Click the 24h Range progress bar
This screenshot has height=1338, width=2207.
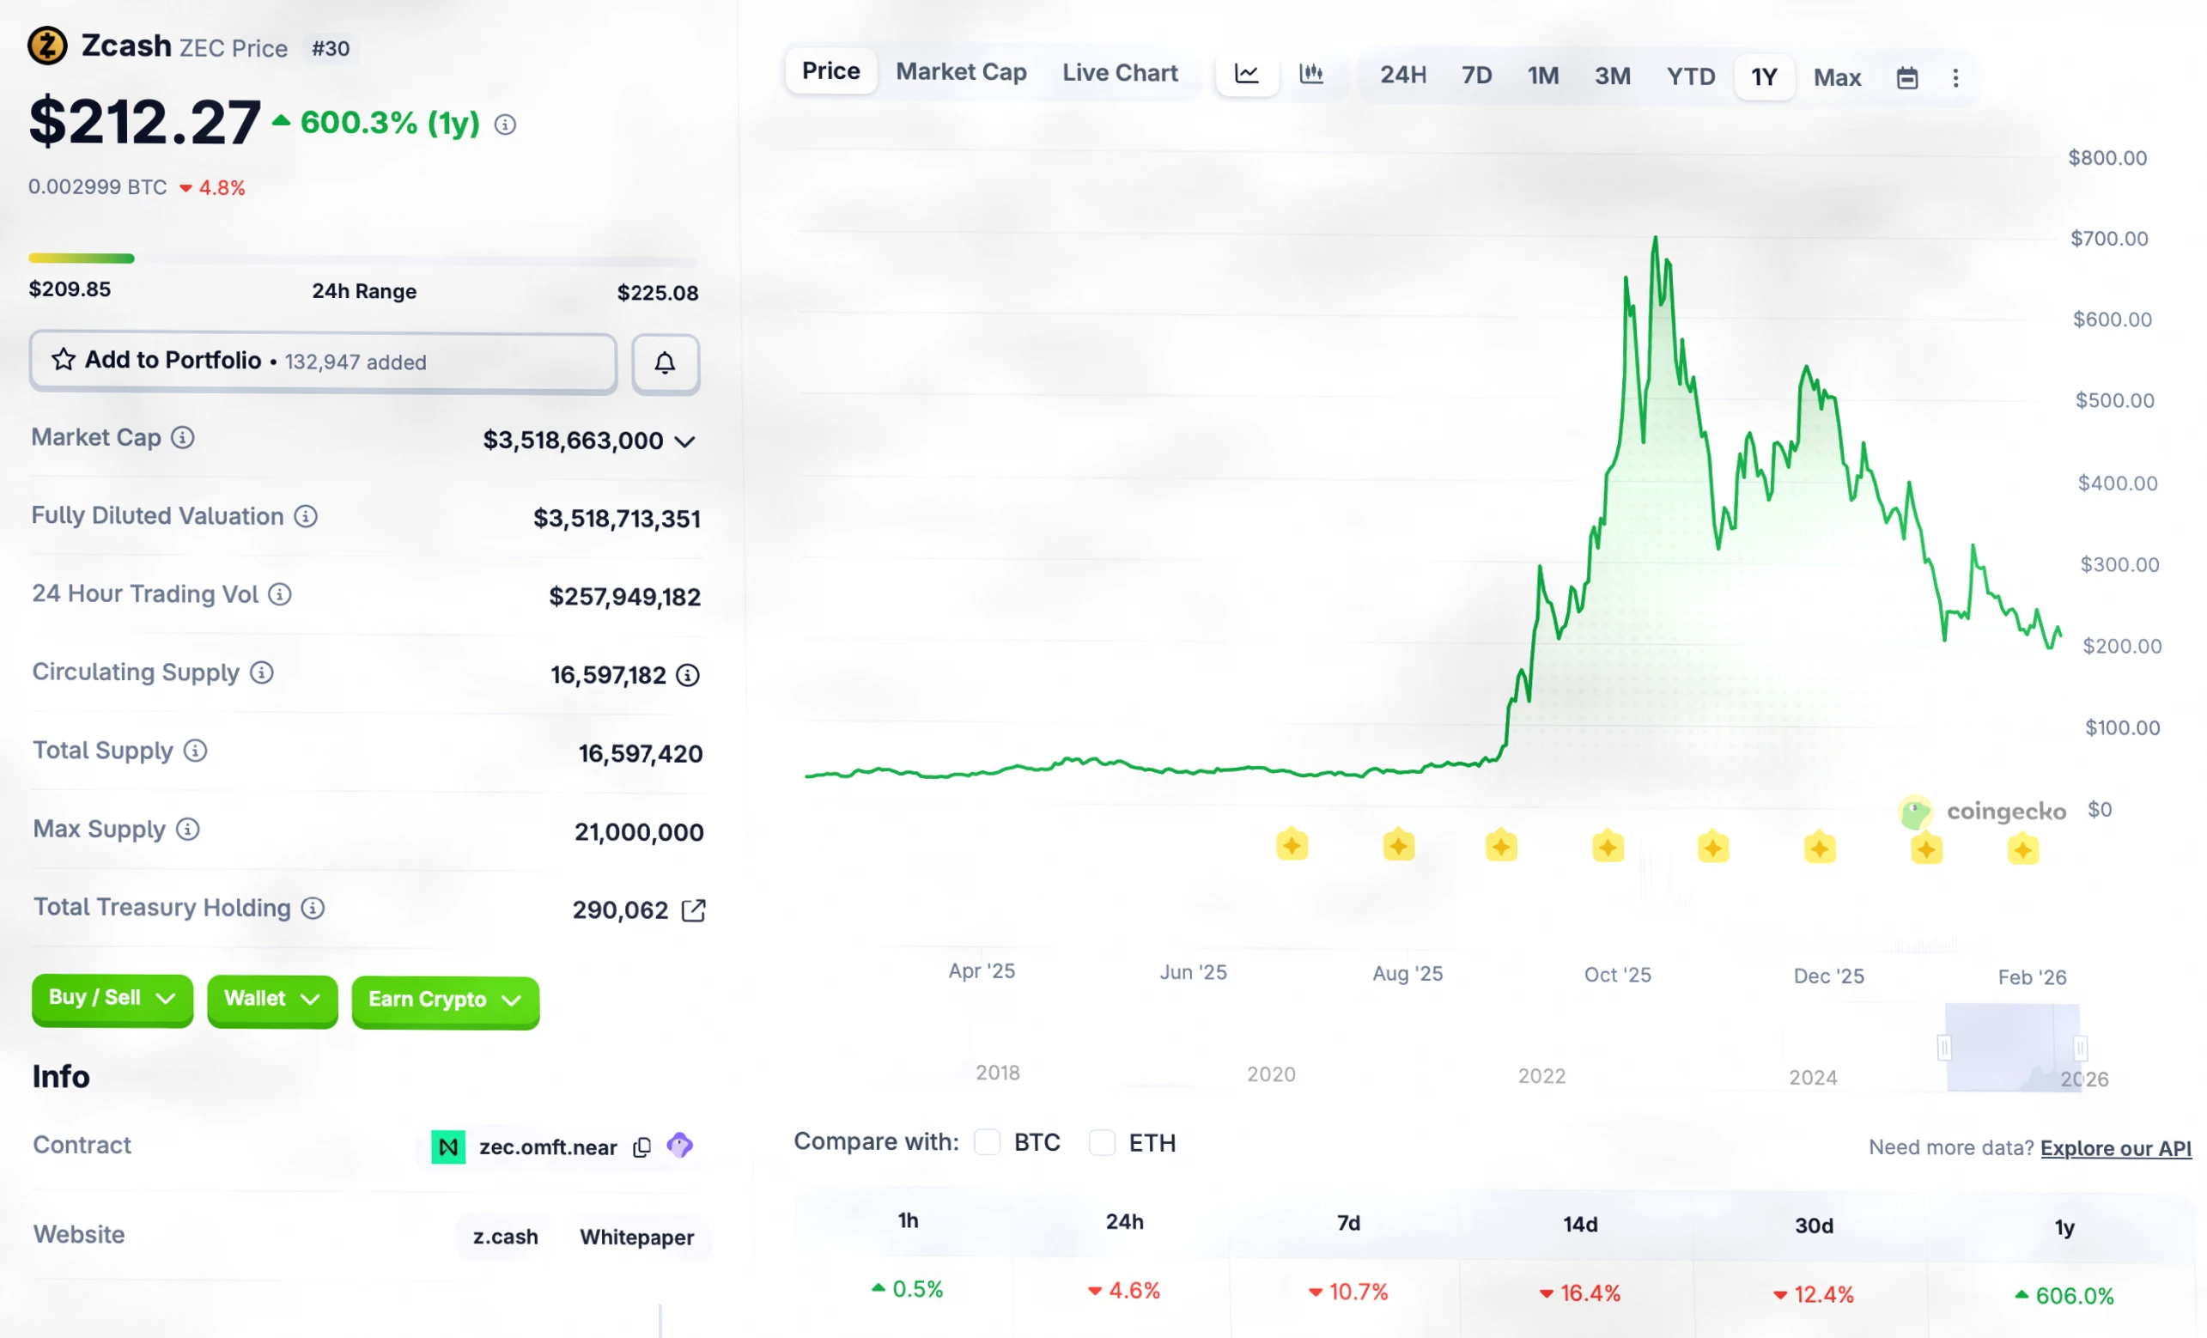pyautogui.click(x=362, y=259)
